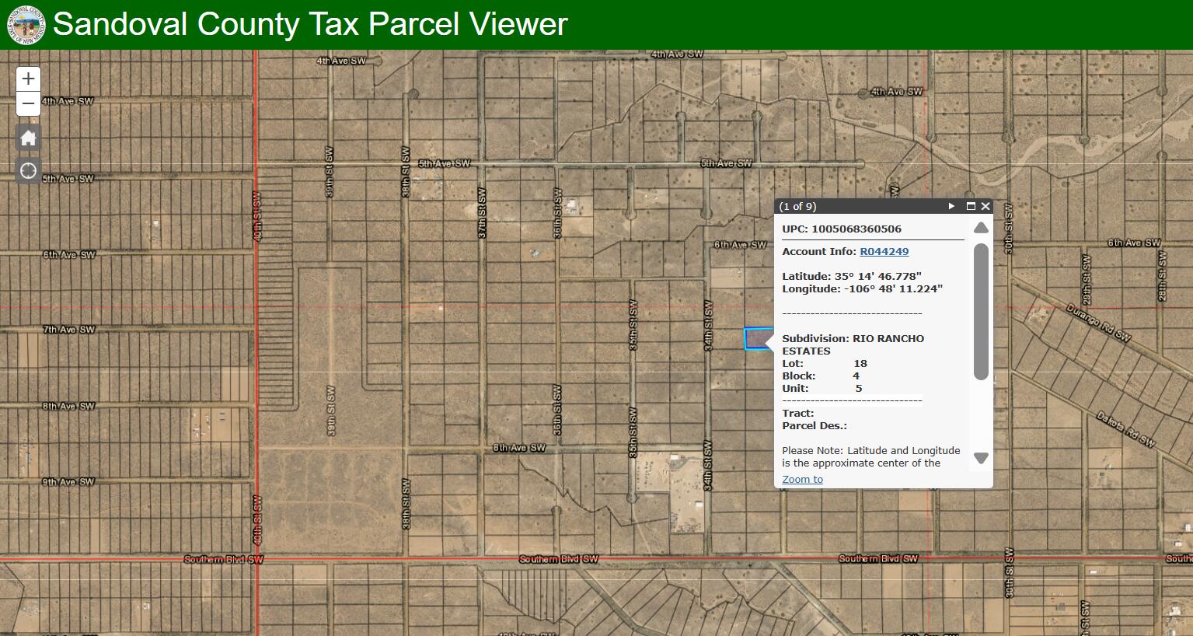1193x636 pixels.
Task: Click the Zoom to link
Action: (802, 479)
